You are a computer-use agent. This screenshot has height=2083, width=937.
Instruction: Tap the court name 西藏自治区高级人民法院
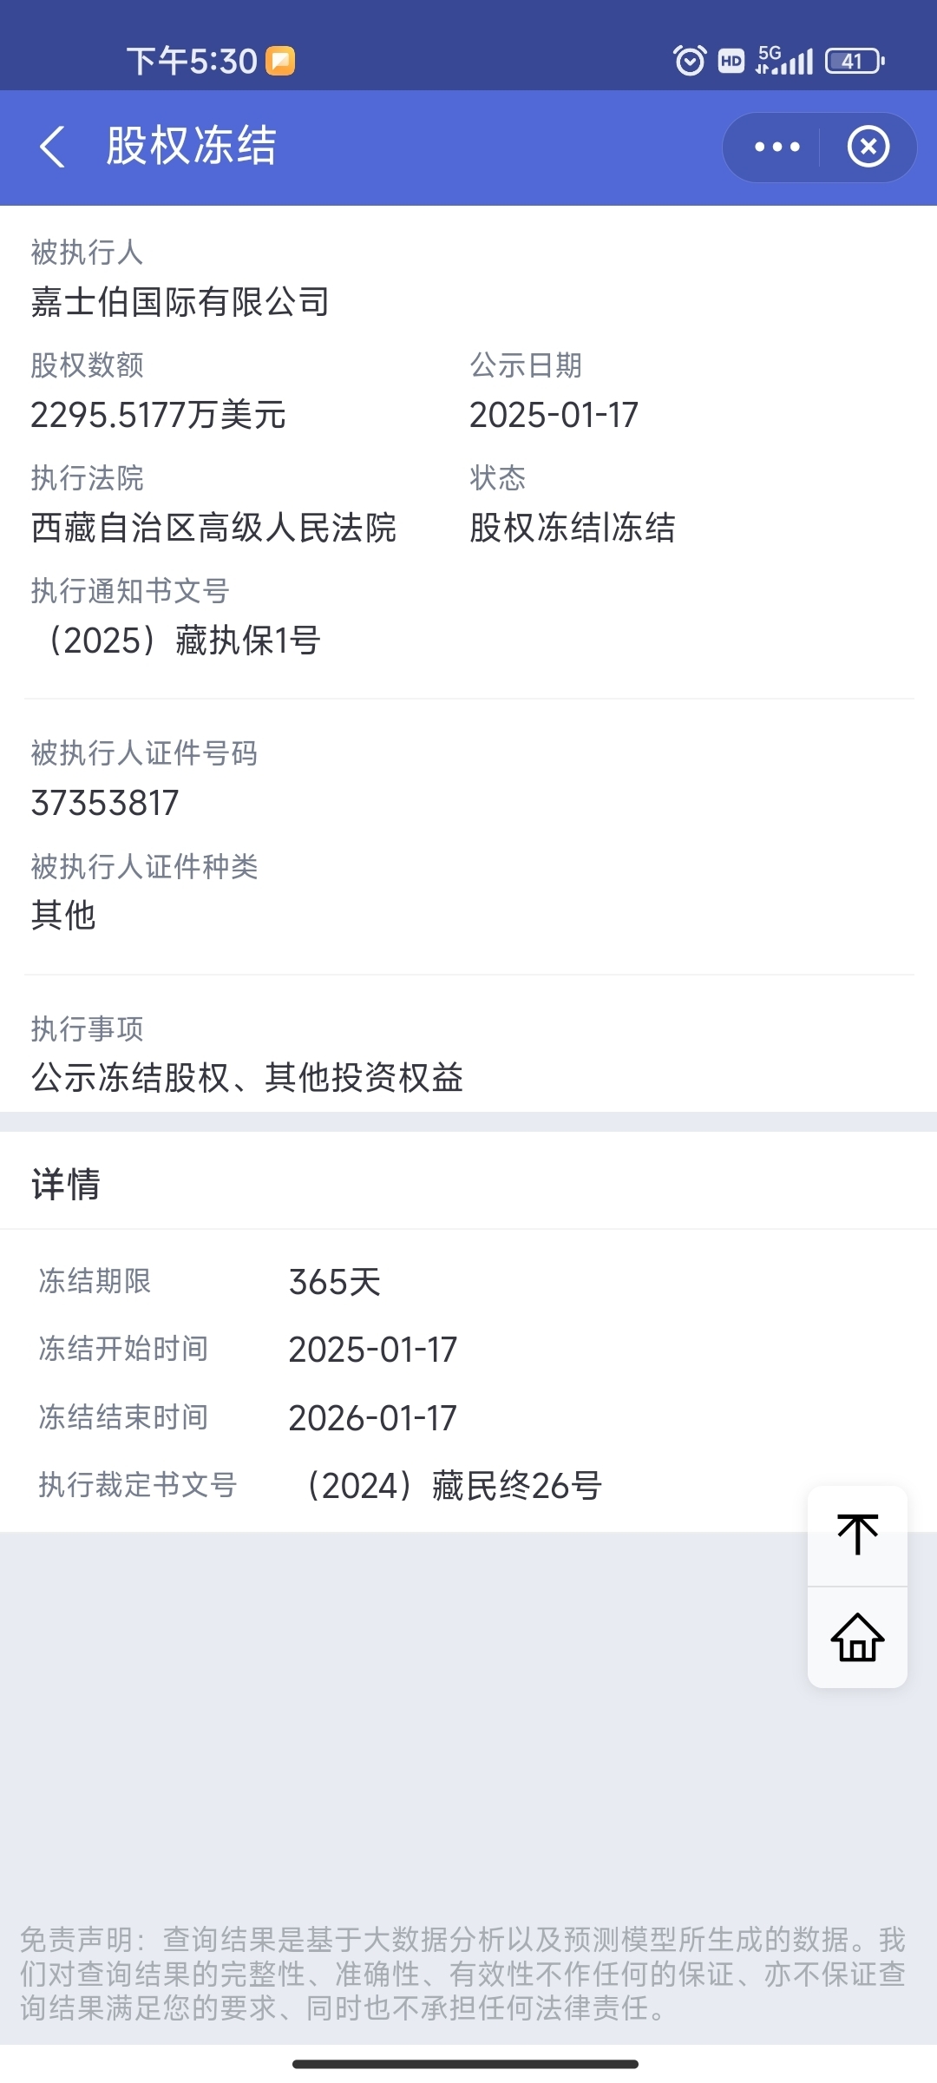click(x=213, y=528)
